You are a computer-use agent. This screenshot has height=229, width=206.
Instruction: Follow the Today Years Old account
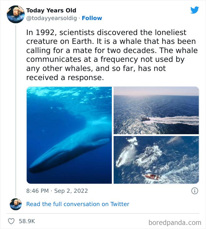[x=92, y=18]
